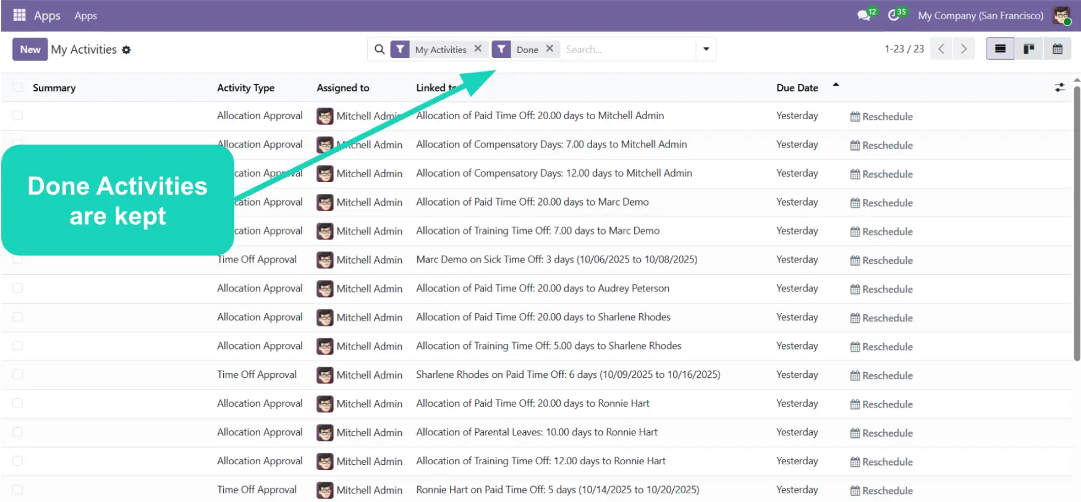Switch to calendar view
Image resolution: width=1081 pixels, height=502 pixels.
[x=1057, y=49]
